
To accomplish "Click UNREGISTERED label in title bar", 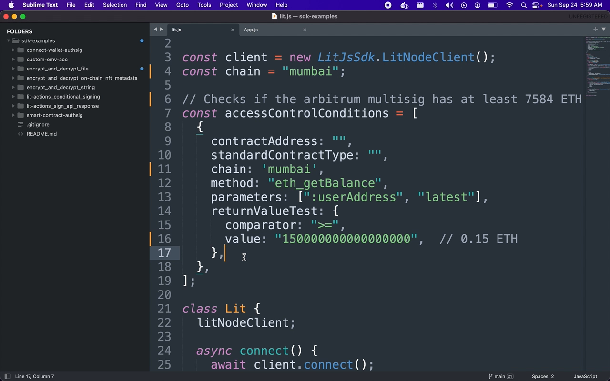I will pos(588,16).
